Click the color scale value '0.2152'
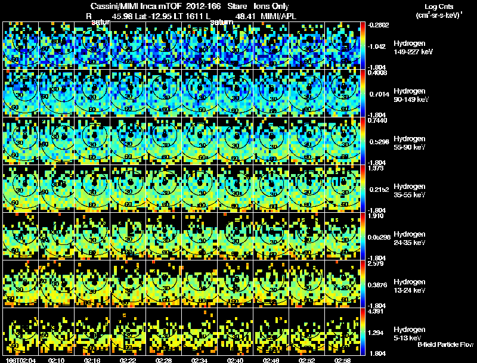This screenshot has height=363, width=477. (379, 190)
